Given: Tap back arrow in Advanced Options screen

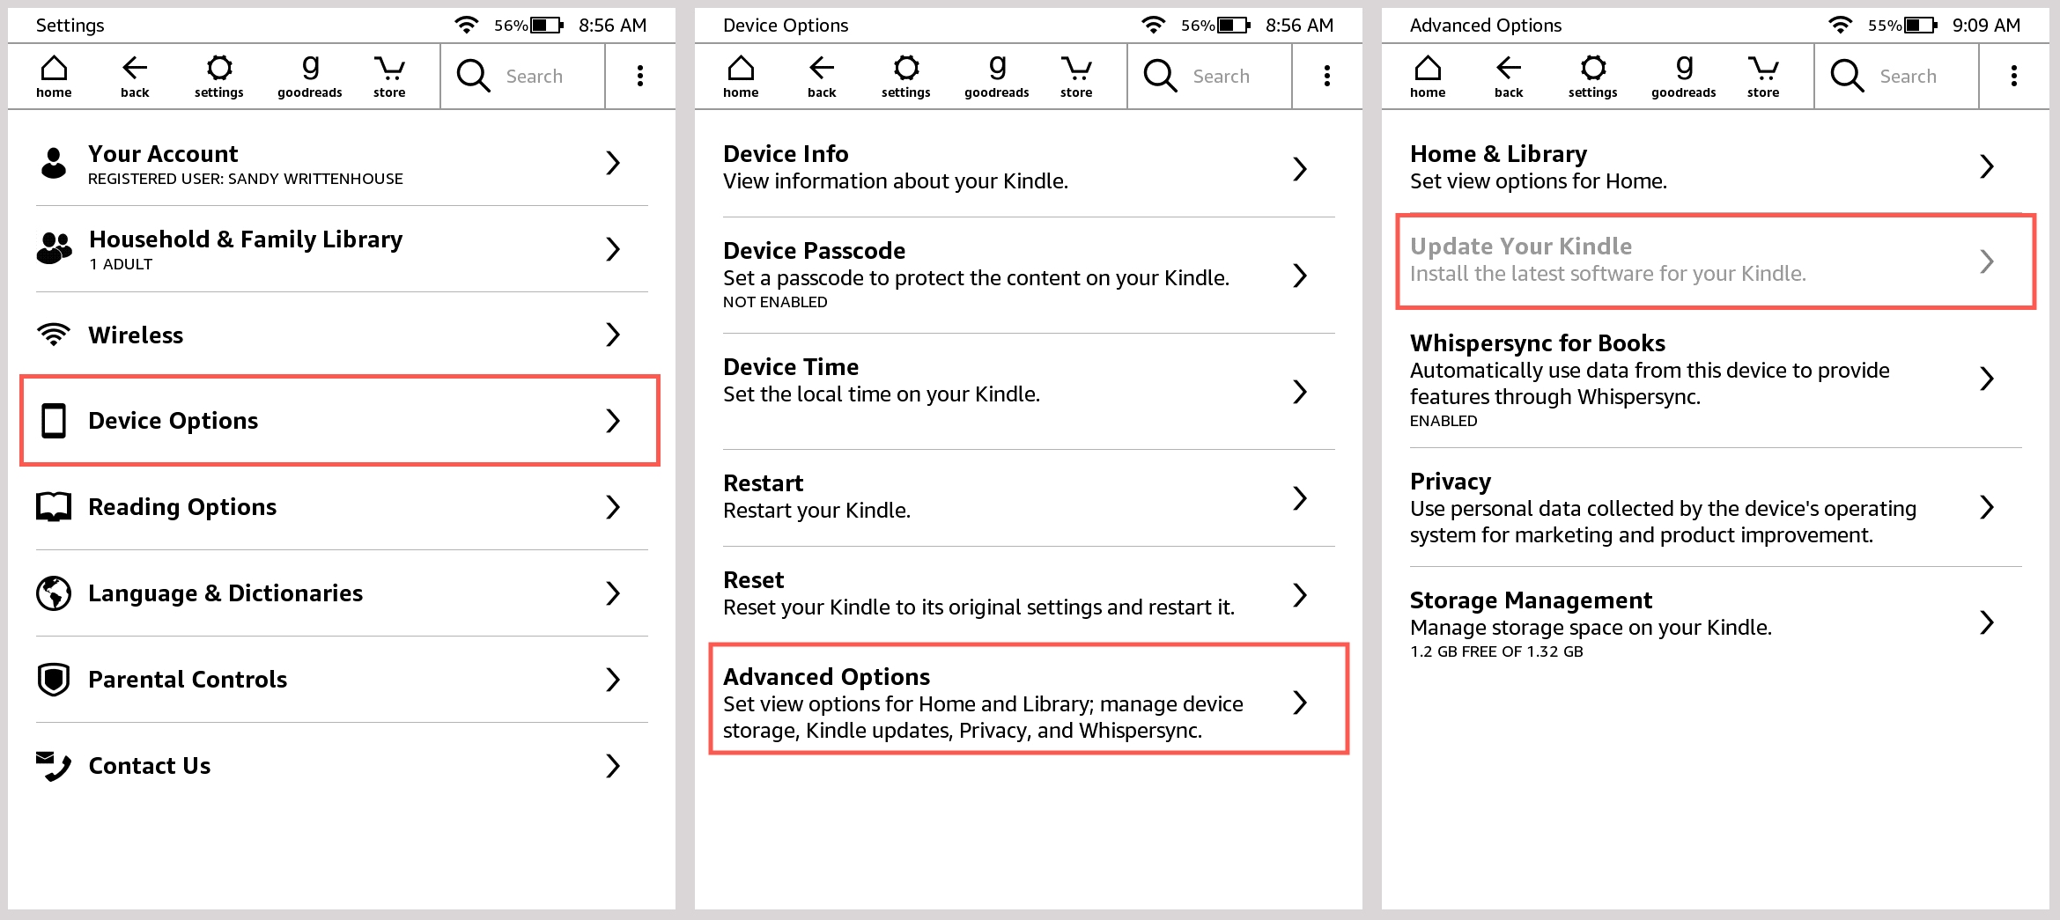Looking at the screenshot, I should pyautogui.click(x=1509, y=77).
